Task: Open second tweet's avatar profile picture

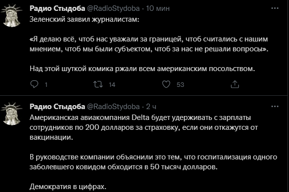Action: tap(12, 114)
